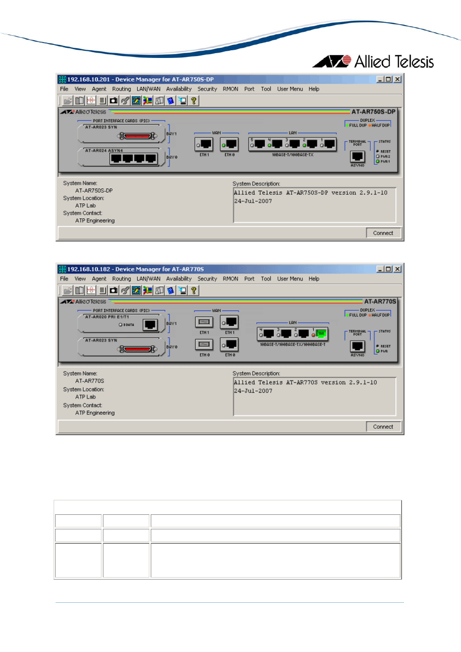Click text list icon in AT-AR750S-DP toolbar
This screenshot has width=461, height=652.
pos(102,100)
